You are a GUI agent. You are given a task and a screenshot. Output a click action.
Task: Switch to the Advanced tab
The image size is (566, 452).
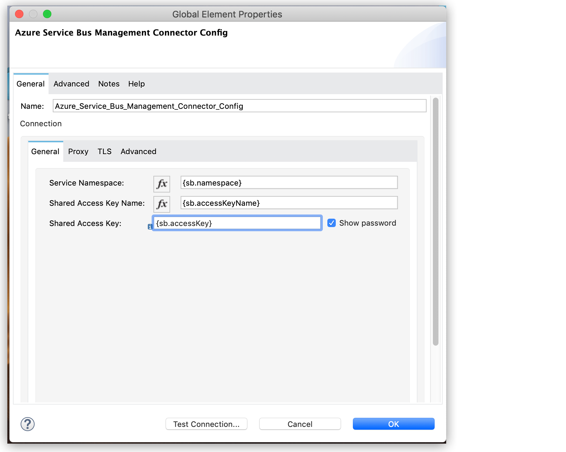[71, 84]
